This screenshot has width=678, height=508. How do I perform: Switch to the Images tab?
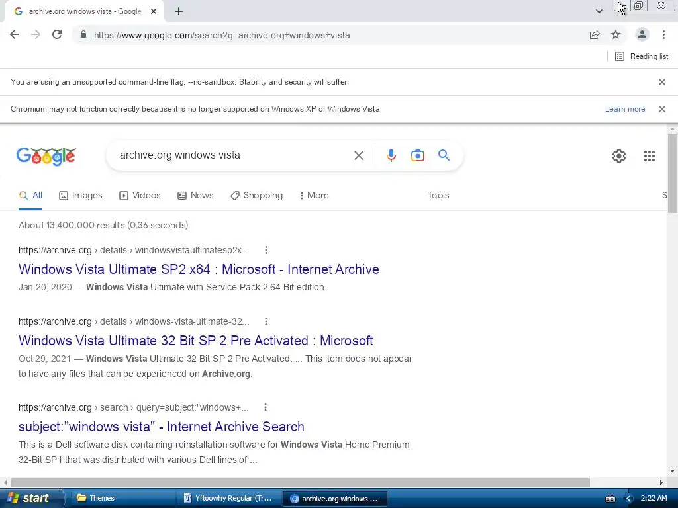pos(81,196)
